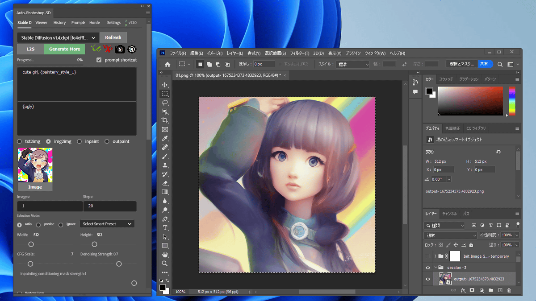The height and width of the screenshot is (301, 536).
Task: Select the txt2img radio option
Action: click(x=20, y=141)
